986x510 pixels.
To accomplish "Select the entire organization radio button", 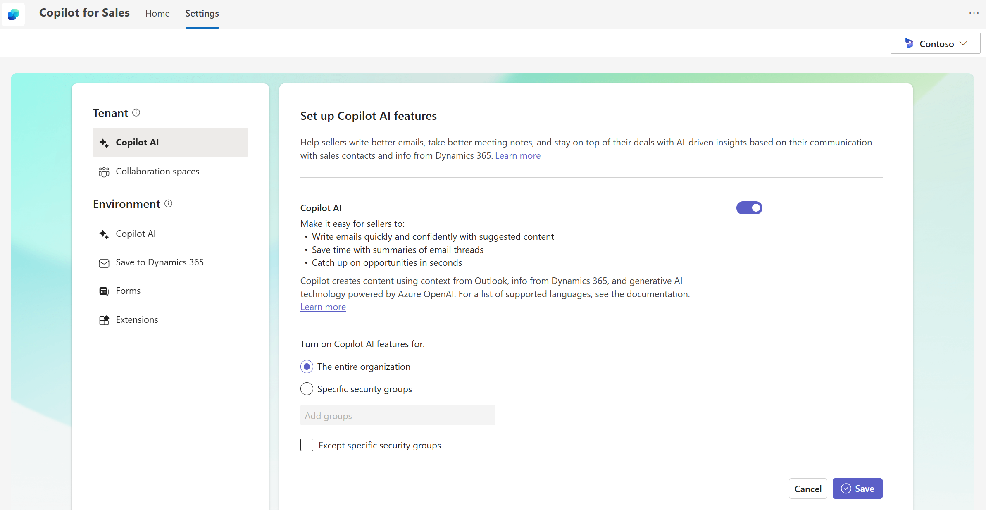I will point(306,366).
